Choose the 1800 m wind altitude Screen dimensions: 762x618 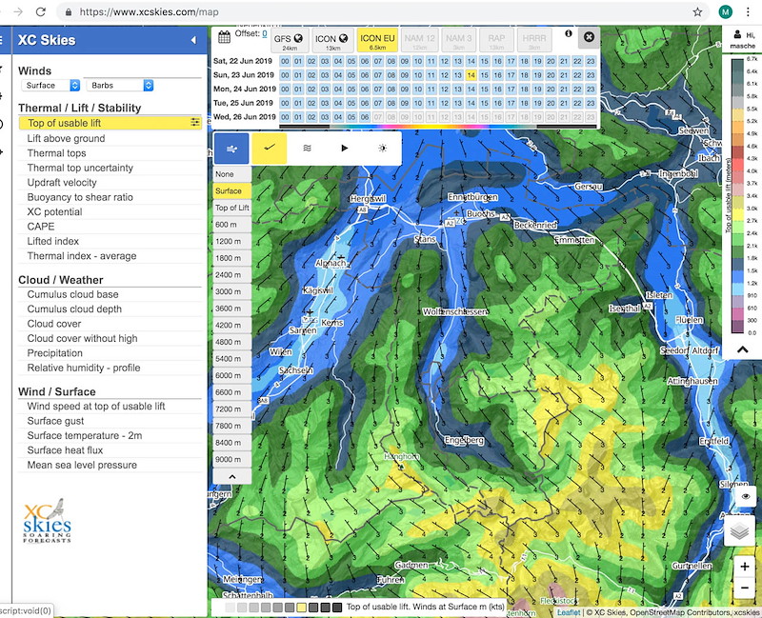[231, 258]
